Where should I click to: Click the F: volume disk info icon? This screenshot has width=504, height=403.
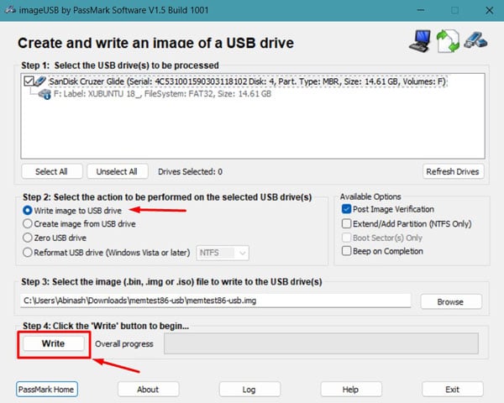[45, 94]
